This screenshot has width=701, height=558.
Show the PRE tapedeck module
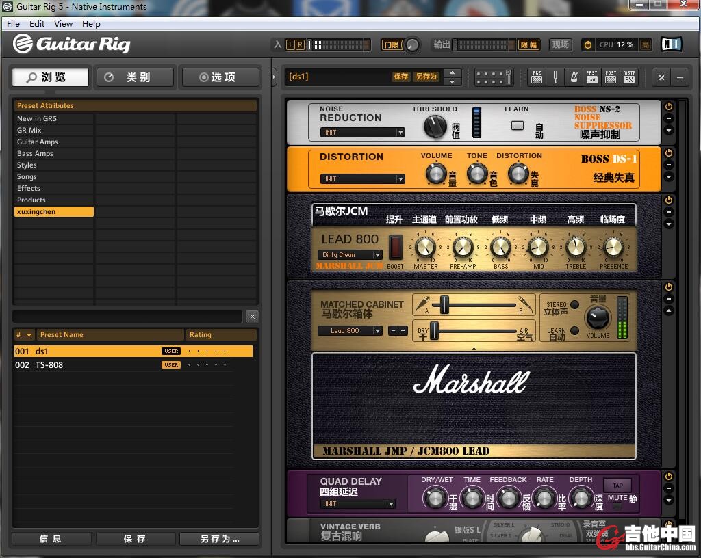click(x=537, y=77)
